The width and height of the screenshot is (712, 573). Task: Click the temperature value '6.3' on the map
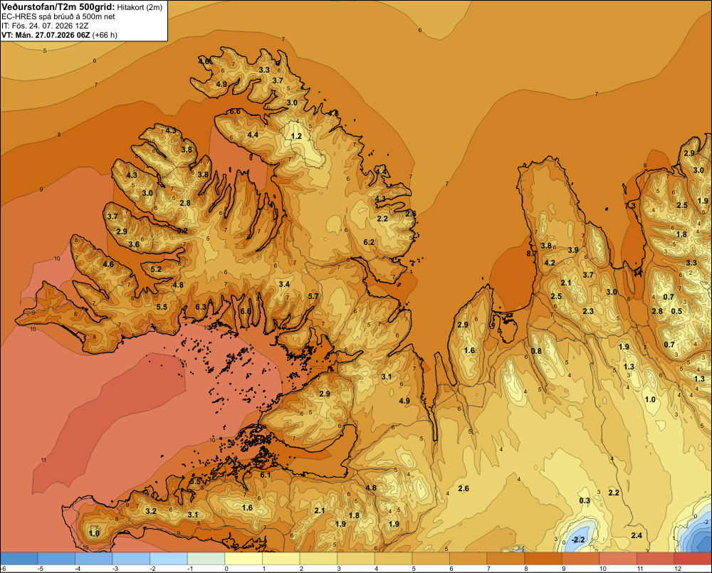(201, 307)
